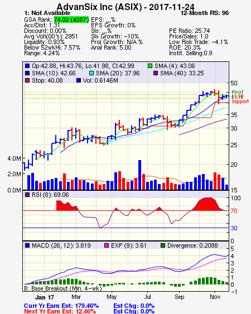Click the Price/Sales: 1.0 line
Screen dimensions: 251x314
tap(189, 36)
